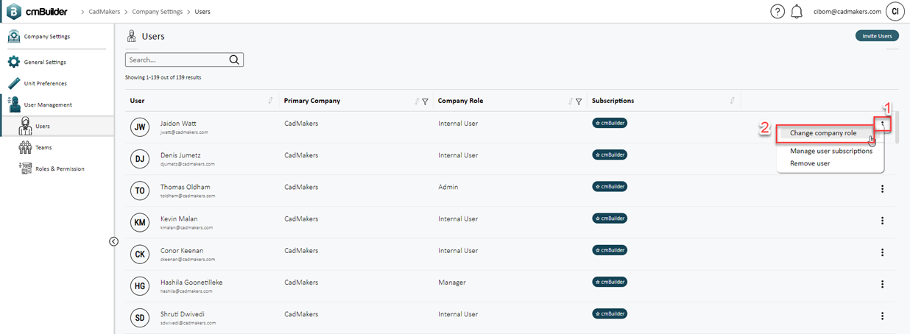Click email ckeenan@cadmakers.com
The height and width of the screenshot is (334, 910).
pos(188,259)
